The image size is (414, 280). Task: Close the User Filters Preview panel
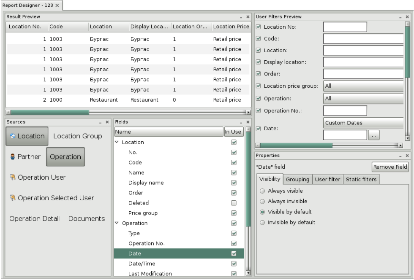click(407, 17)
